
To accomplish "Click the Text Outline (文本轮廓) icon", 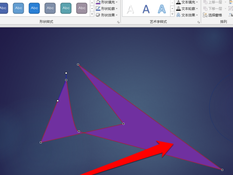I will point(178,8).
